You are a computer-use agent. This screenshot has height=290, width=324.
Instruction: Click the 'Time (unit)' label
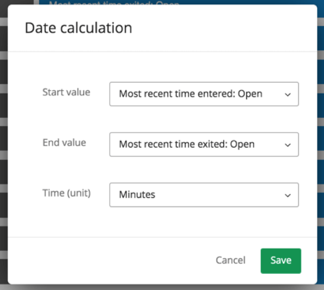67,193
